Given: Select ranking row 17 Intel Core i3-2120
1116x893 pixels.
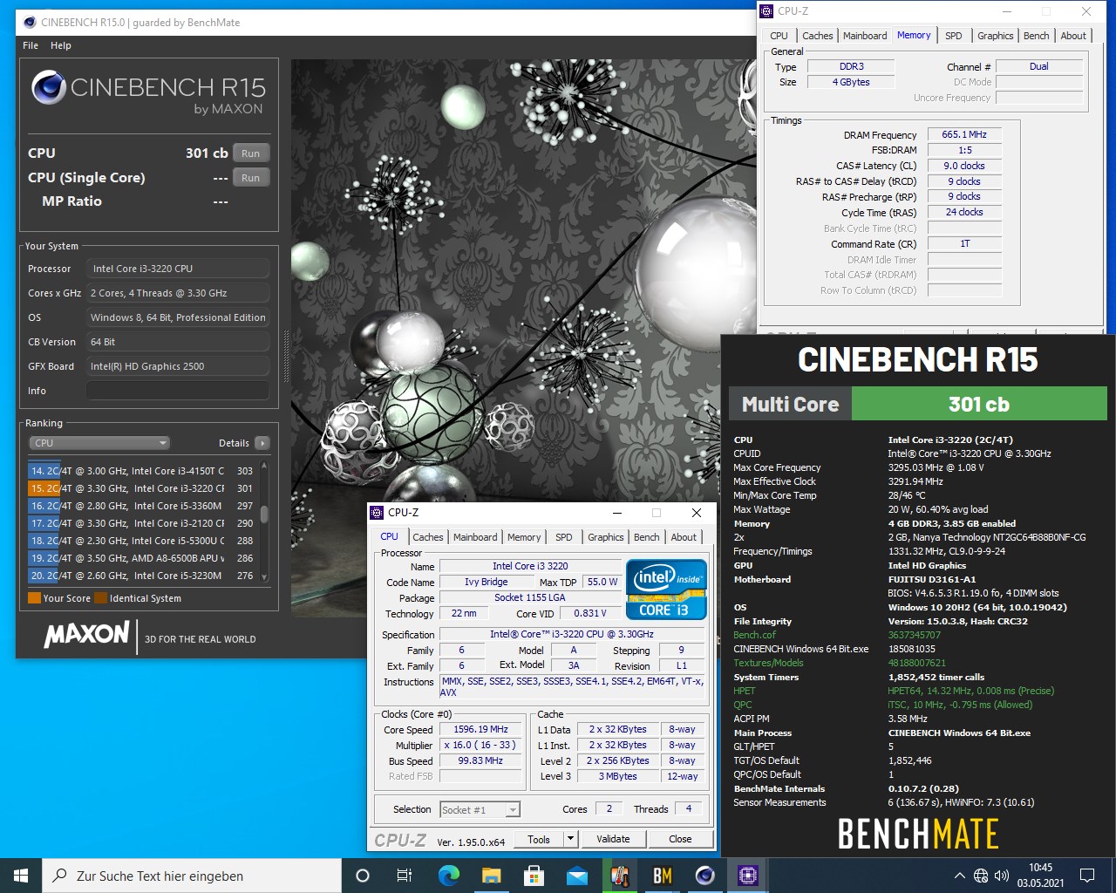Looking at the screenshot, I should click(x=141, y=523).
